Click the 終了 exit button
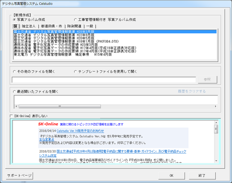The image size is (232, 183). 202,176
